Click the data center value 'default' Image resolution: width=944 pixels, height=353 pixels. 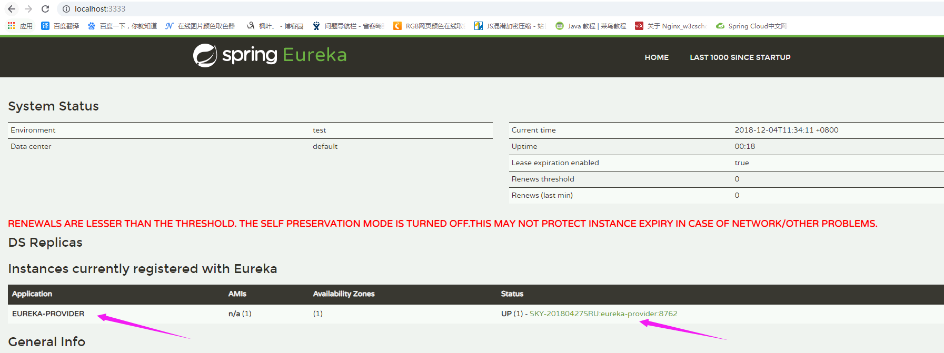(x=325, y=146)
